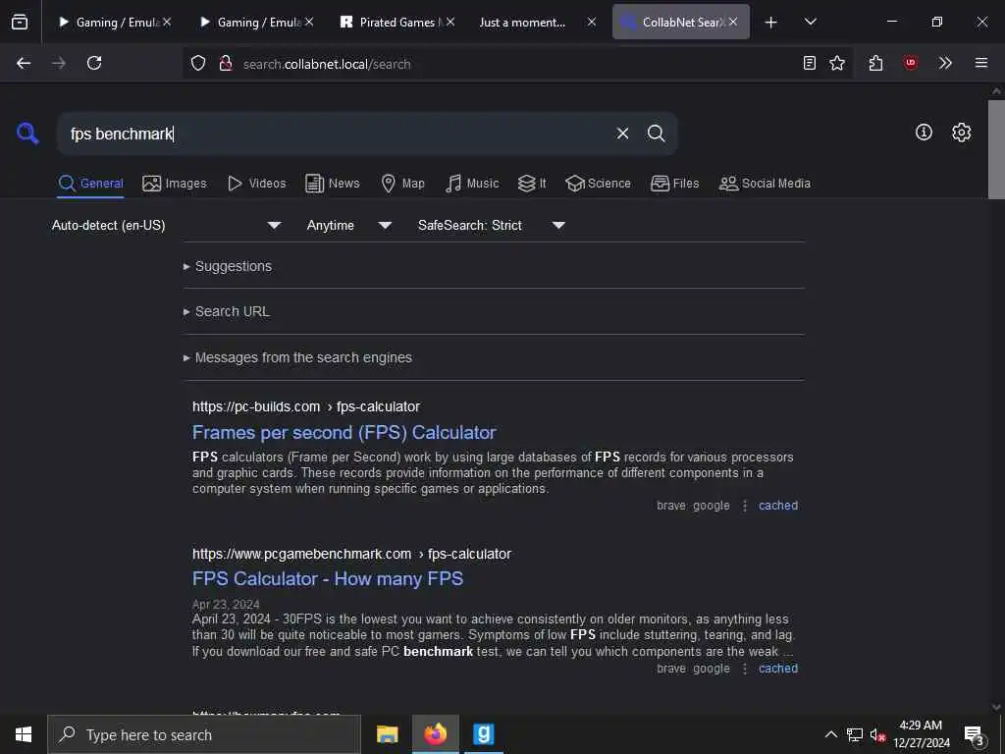The height and width of the screenshot is (754, 1005).
Task: Open the network status tray icon
Action: pyautogui.click(x=855, y=734)
